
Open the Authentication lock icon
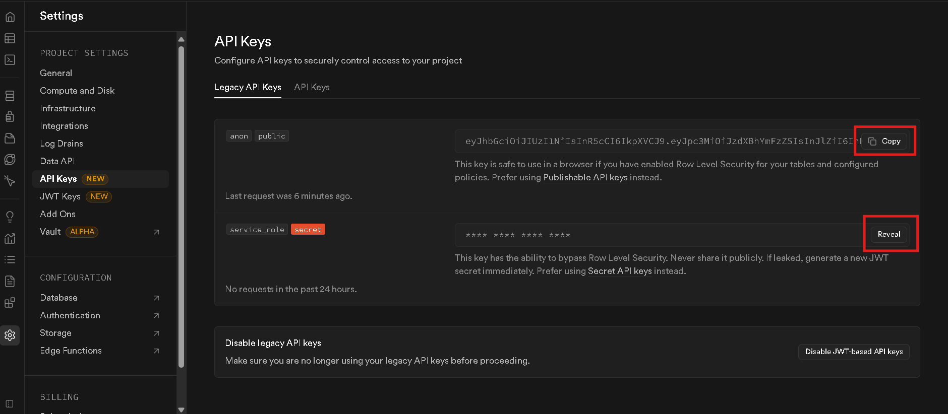click(10, 117)
